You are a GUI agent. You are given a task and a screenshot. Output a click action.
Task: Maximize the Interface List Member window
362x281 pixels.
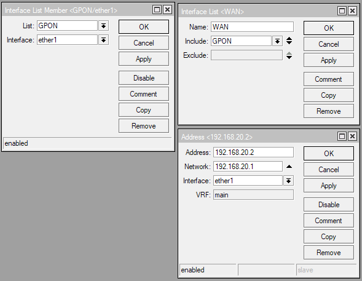point(157,10)
